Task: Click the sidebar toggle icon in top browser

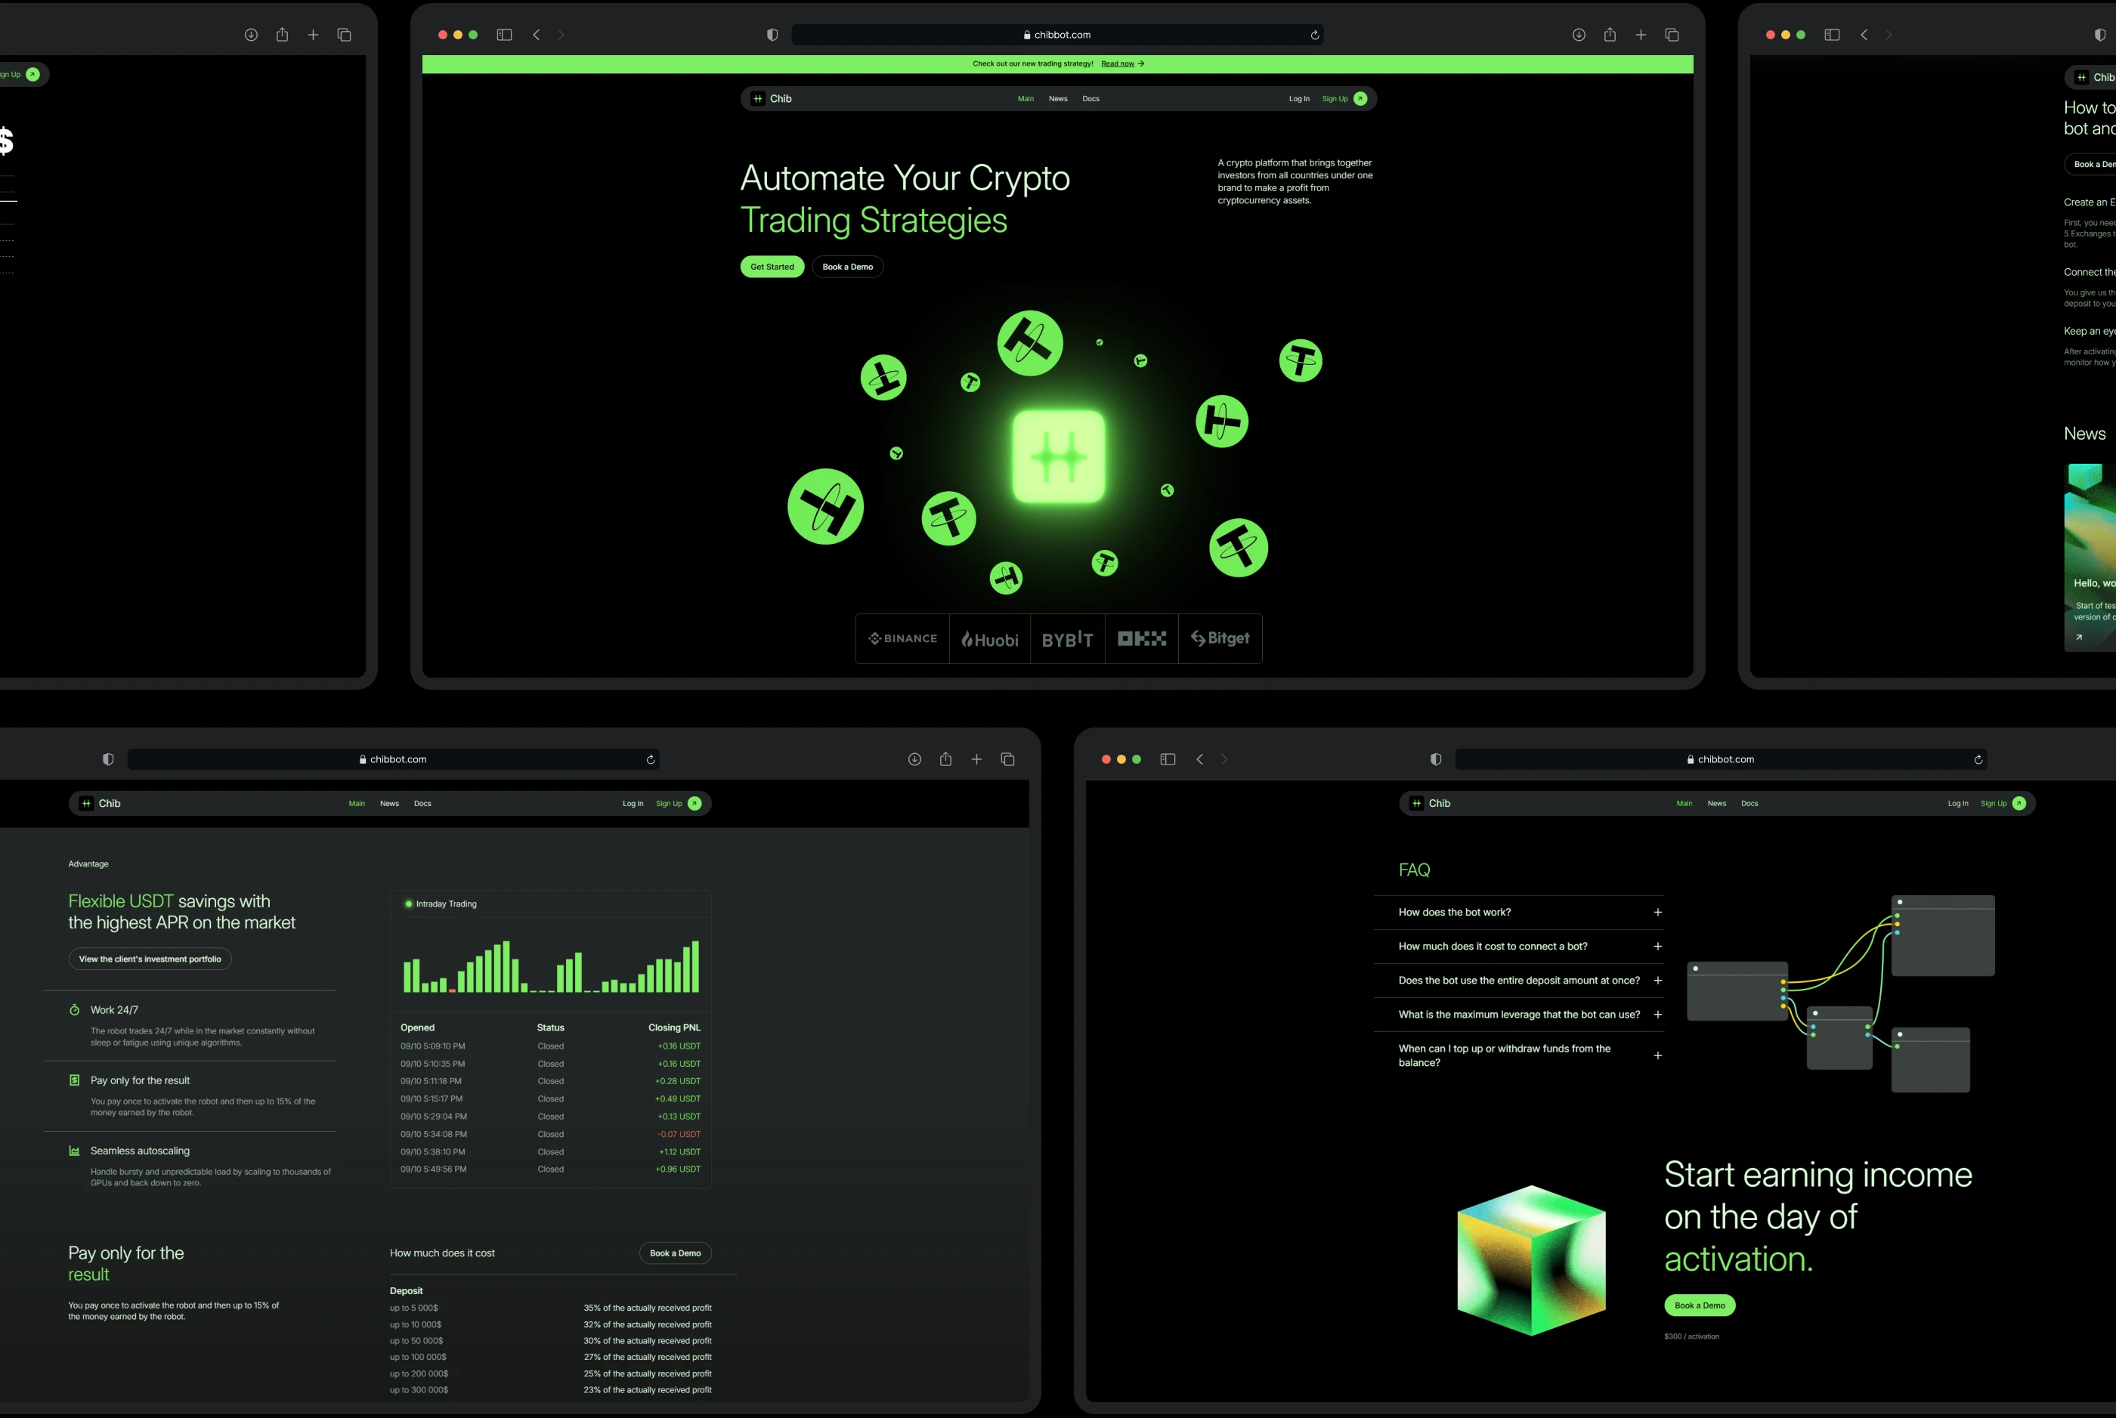Action: tap(504, 36)
